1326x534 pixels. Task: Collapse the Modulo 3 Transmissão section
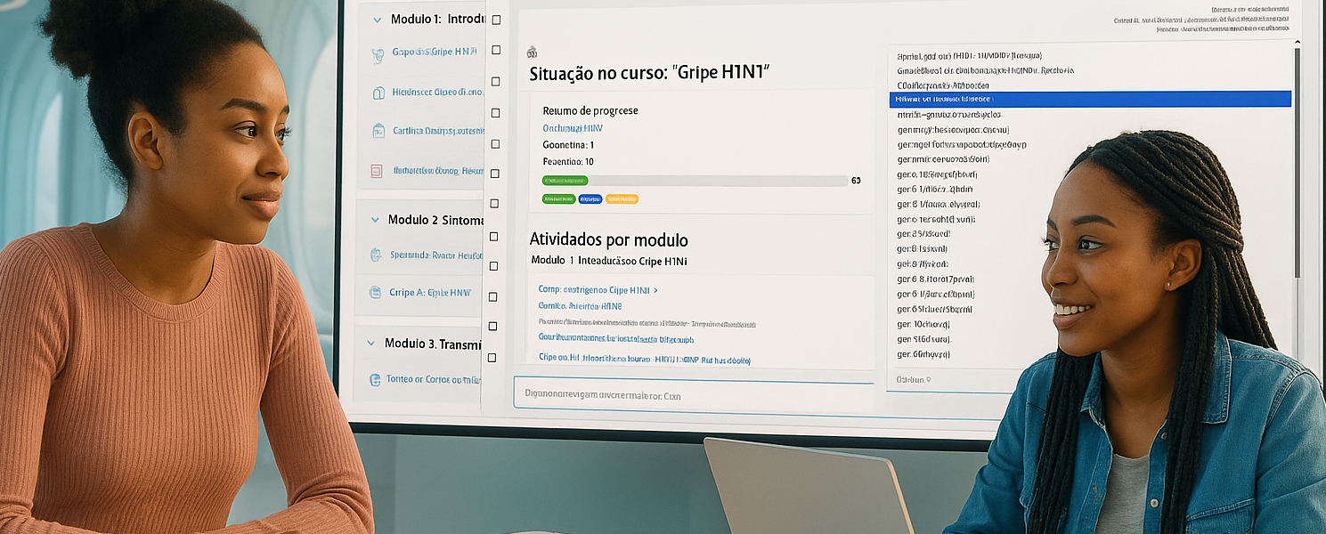pyautogui.click(x=372, y=344)
